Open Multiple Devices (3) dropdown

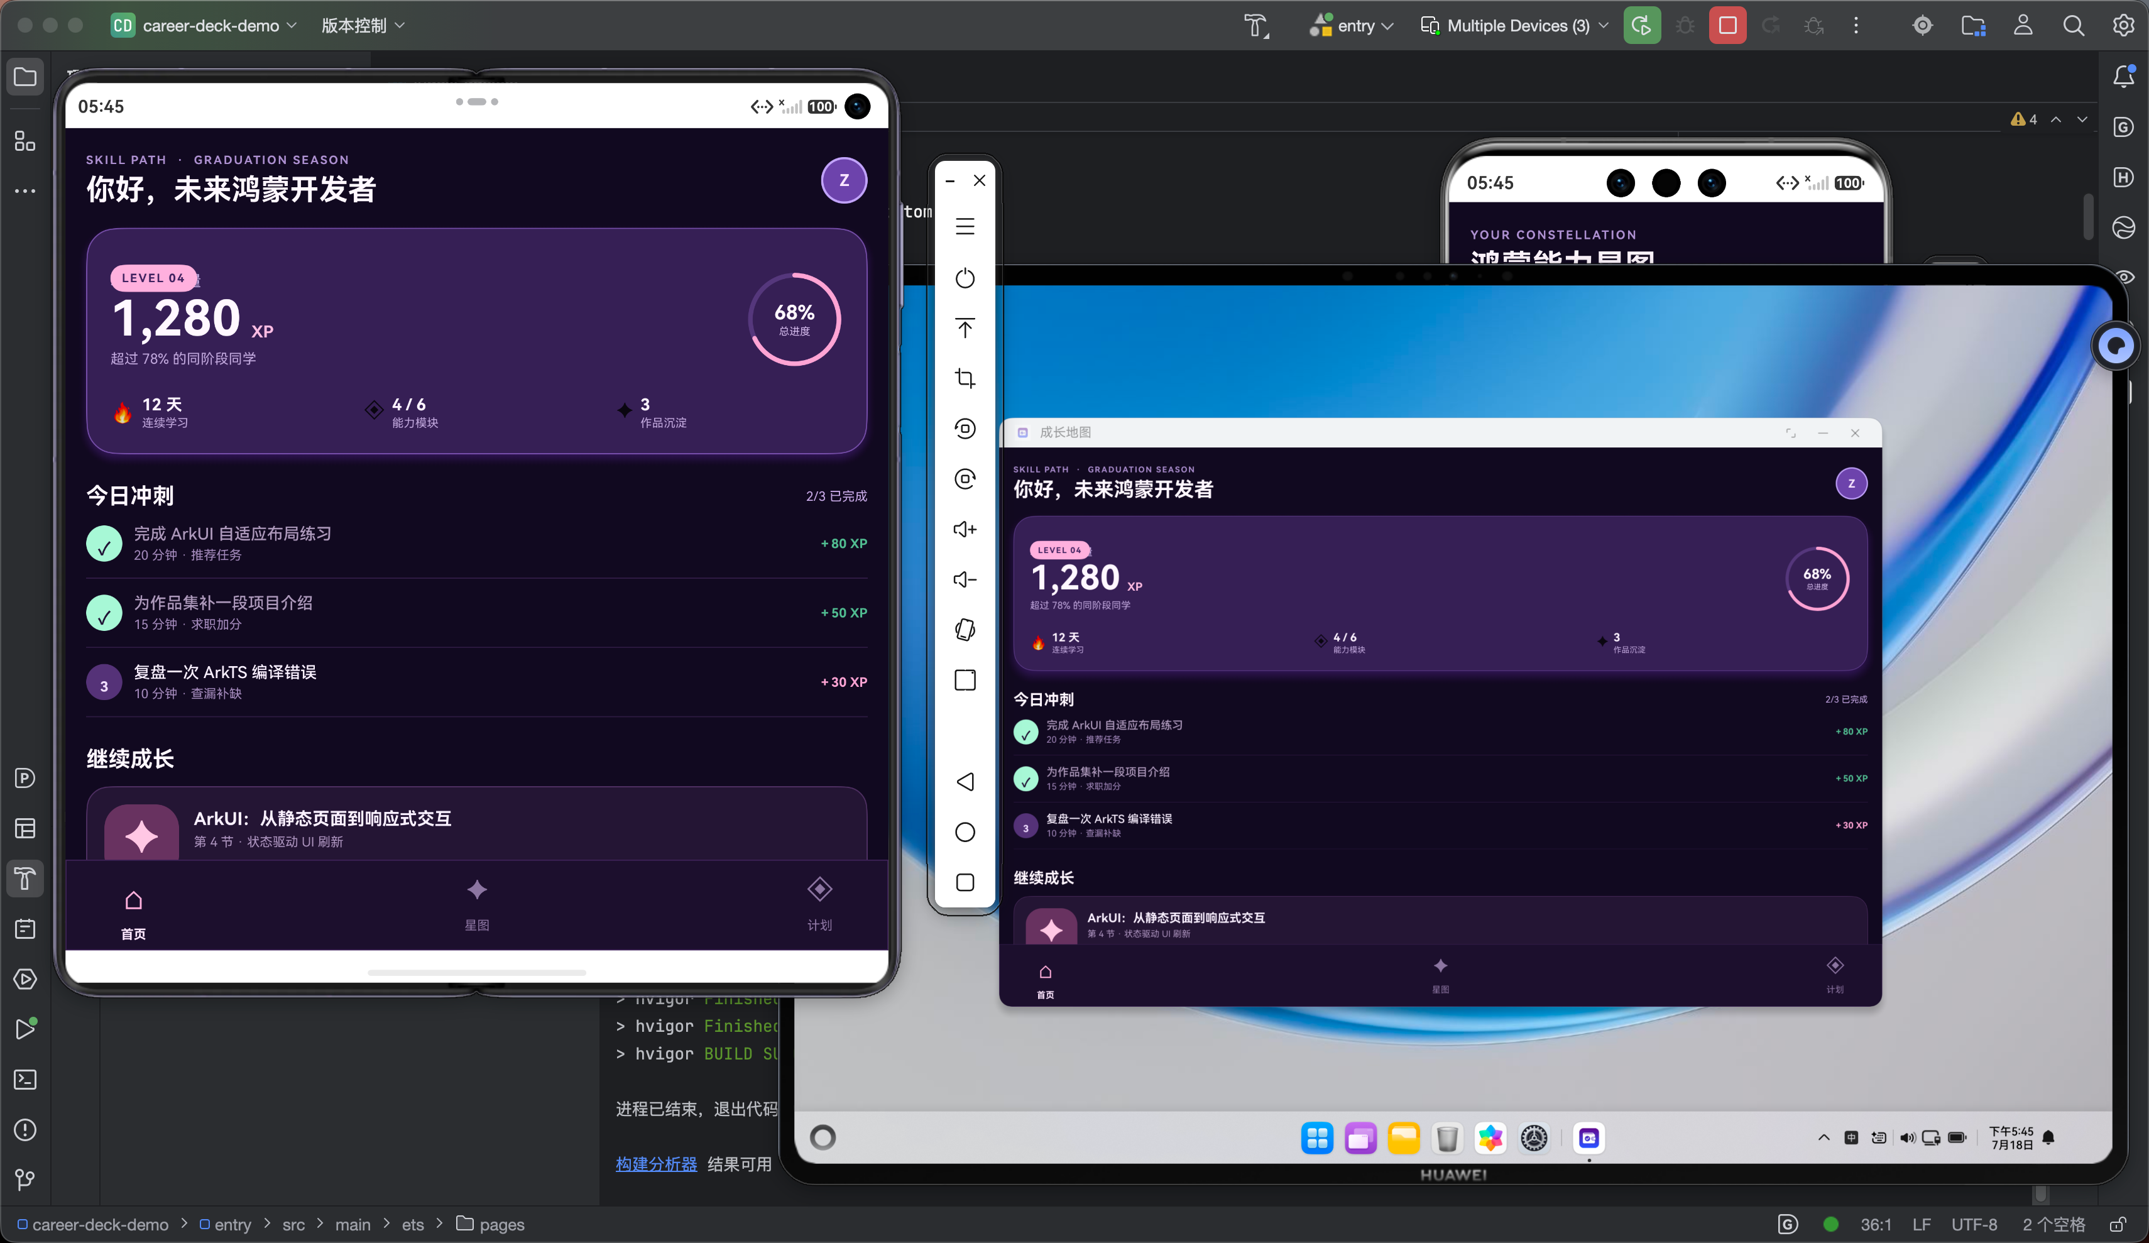tap(1514, 26)
